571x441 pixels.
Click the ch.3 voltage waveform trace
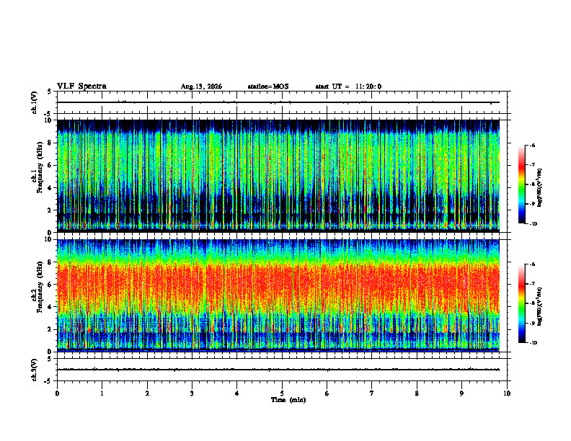pyautogui.click(x=278, y=370)
